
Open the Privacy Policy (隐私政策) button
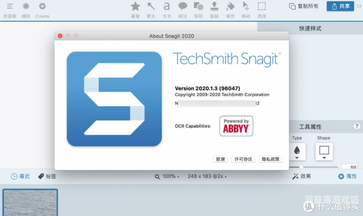click(x=270, y=159)
